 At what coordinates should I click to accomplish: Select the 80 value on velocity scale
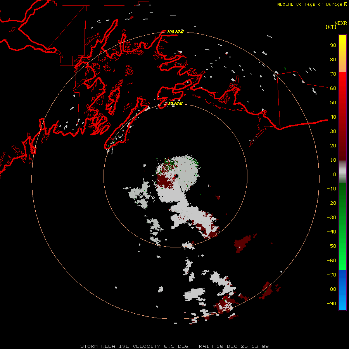point(333,59)
